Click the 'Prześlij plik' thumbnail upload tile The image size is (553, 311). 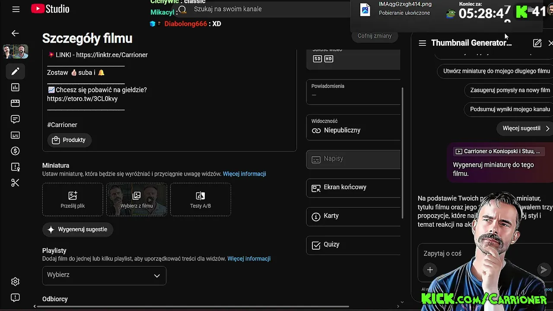coord(73,199)
